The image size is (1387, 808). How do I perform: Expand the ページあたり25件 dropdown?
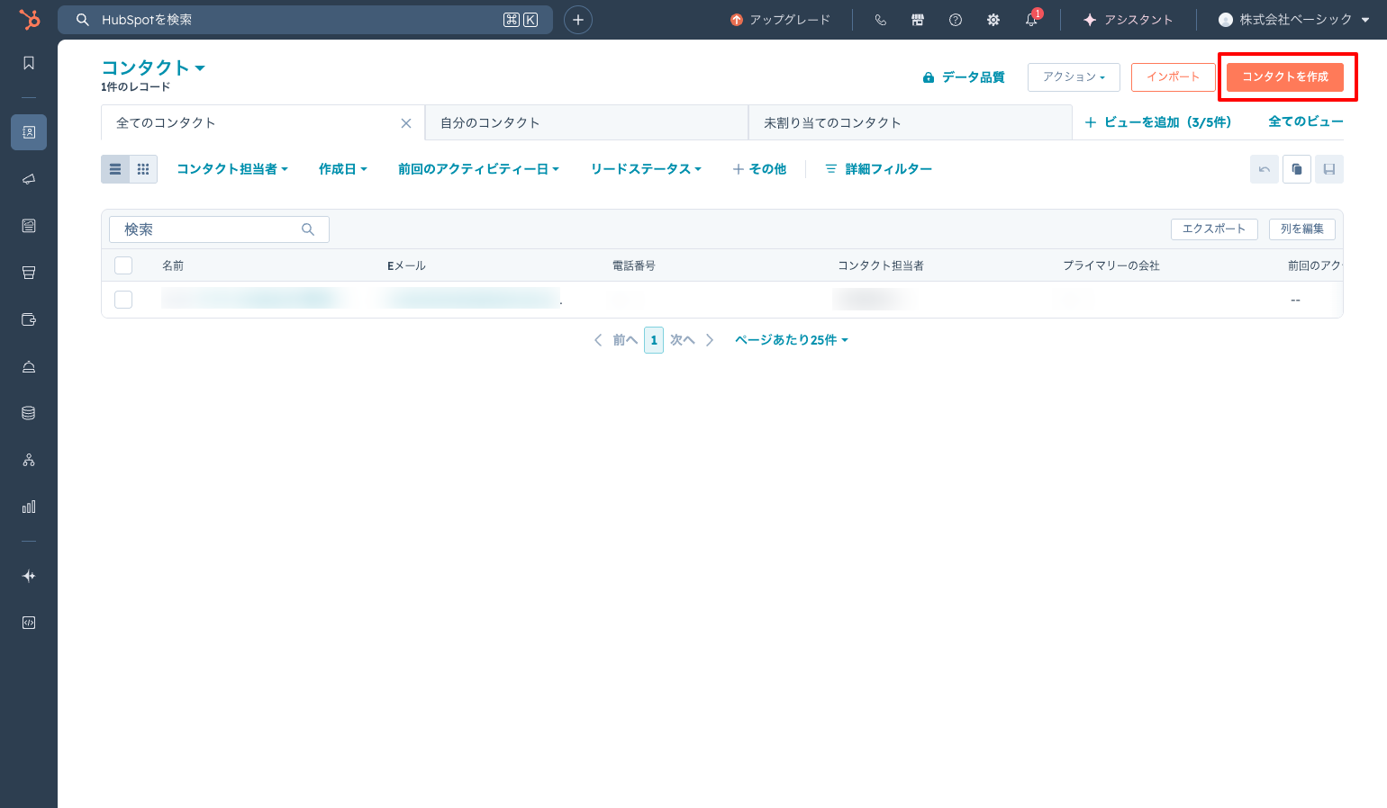(x=791, y=340)
